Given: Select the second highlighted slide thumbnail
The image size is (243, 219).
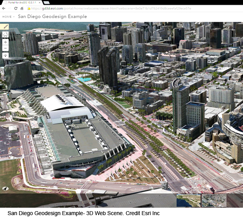Looking at the screenshot, I should 213,200.
